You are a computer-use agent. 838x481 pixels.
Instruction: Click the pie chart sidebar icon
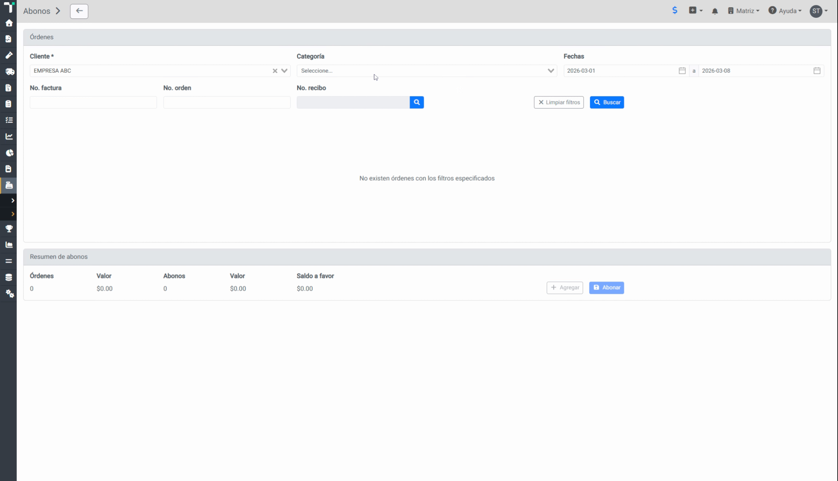(9, 153)
